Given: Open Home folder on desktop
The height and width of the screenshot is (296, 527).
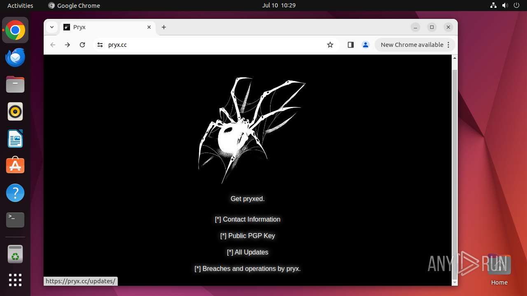Looking at the screenshot, I should pos(499,269).
